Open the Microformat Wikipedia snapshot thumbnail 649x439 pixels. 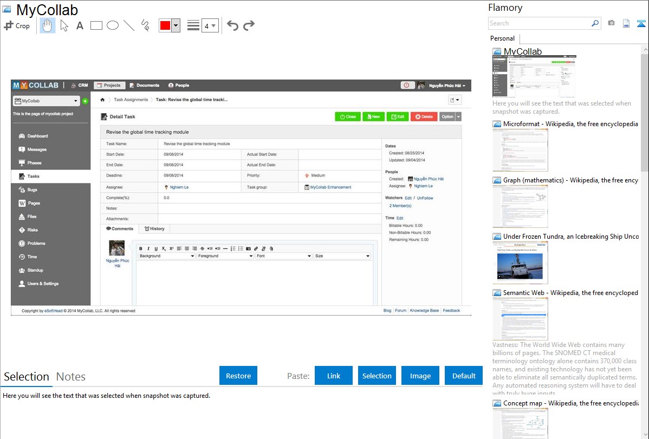[520, 150]
